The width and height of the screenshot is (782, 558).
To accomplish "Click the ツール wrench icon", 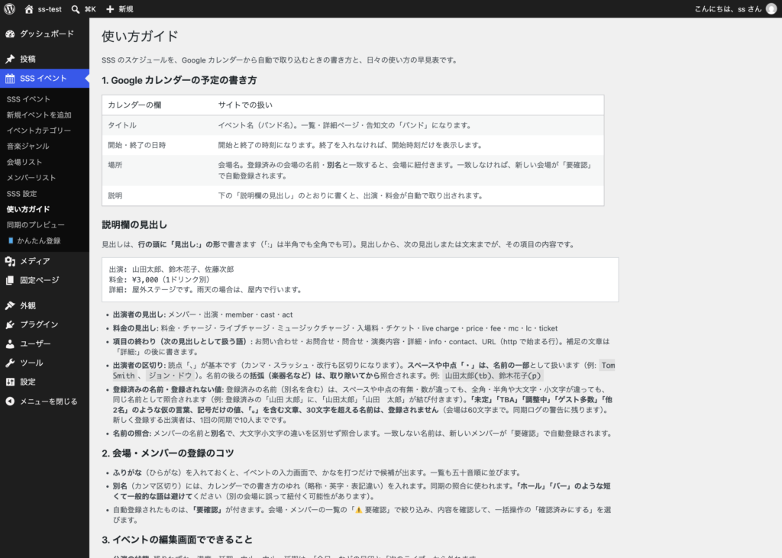I will coord(10,363).
